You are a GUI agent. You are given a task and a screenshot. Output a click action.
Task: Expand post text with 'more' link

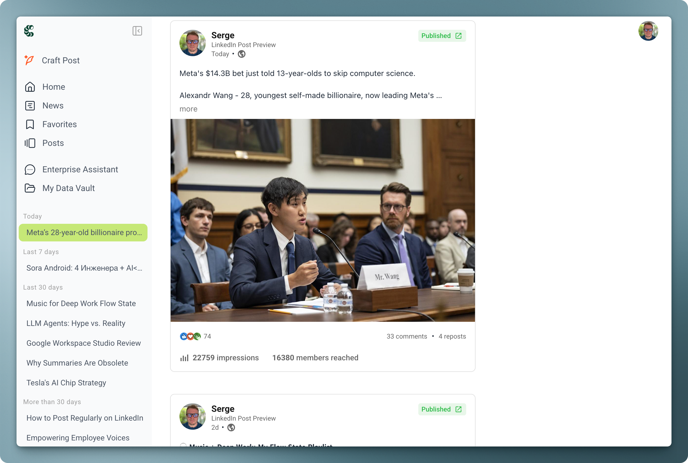point(188,109)
